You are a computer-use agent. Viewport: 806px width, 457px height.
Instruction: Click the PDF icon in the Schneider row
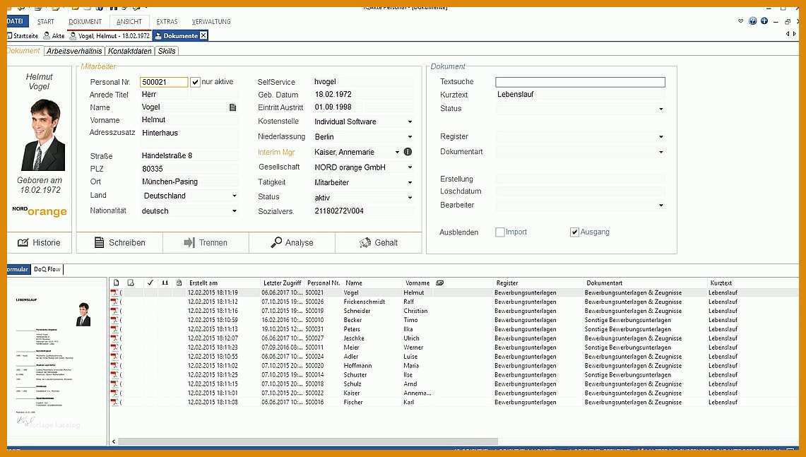click(114, 311)
